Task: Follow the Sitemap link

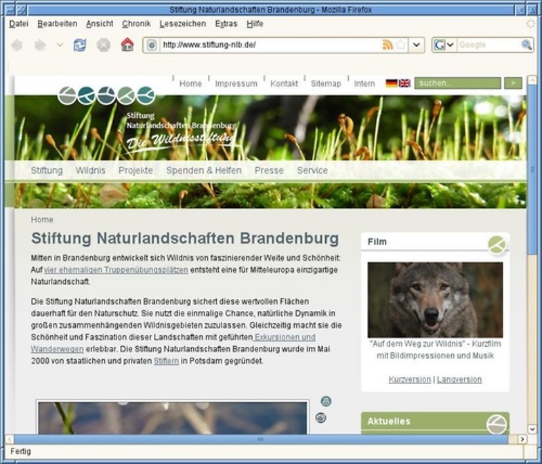Action: coord(326,83)
